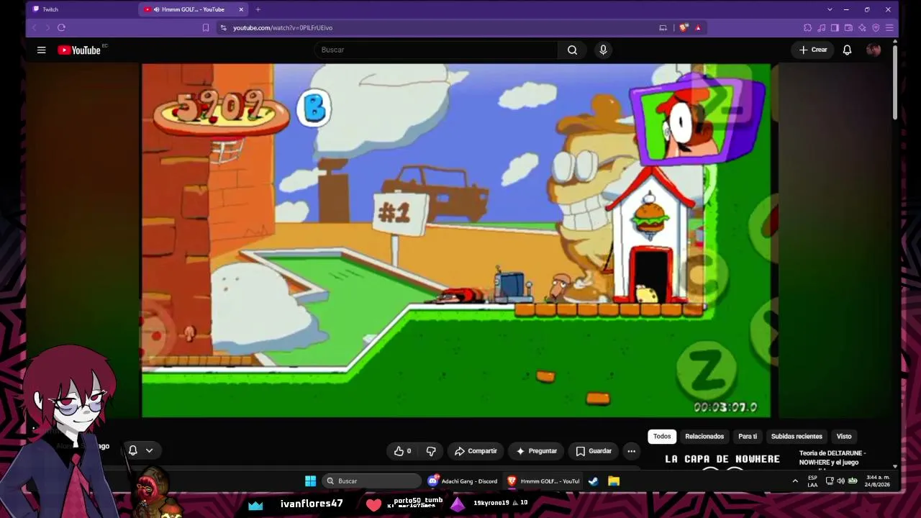Start voice search with the microphone
The height and width of the screenshot is (518, 921).
(603, 50)
